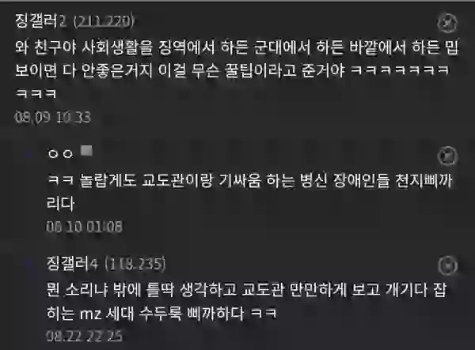Click the timestamp 08.09 10:33
Screen dimensions: 475x350
pyautogui.click(x=53, y=117)
